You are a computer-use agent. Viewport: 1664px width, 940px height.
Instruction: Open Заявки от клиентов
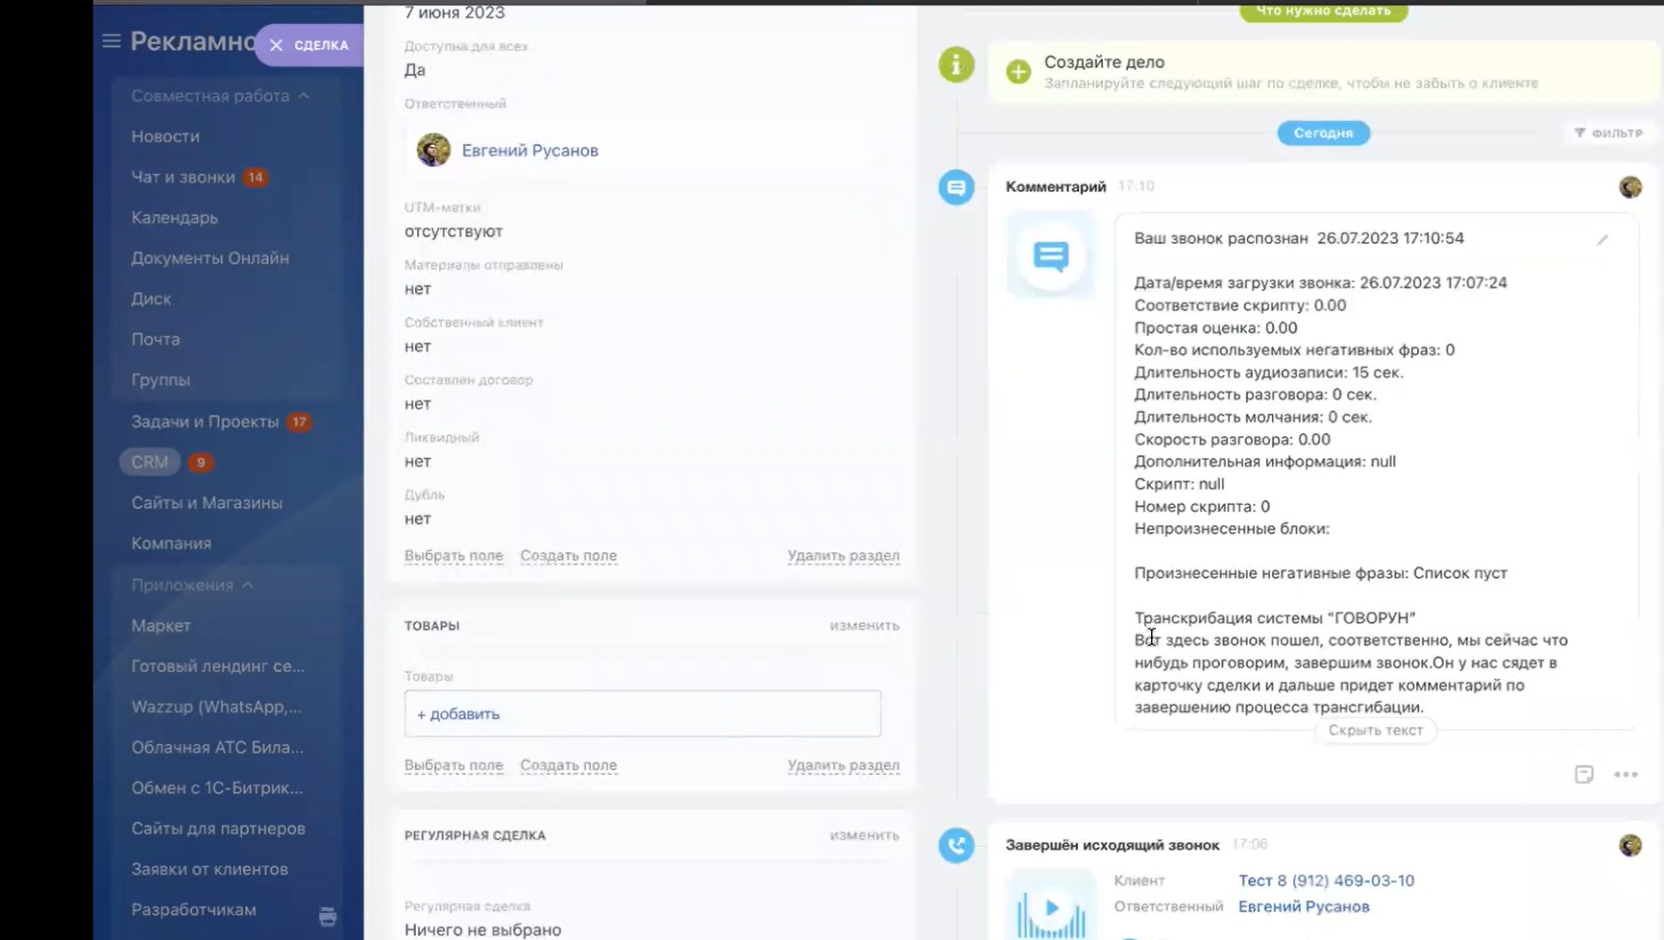(209, 869)
